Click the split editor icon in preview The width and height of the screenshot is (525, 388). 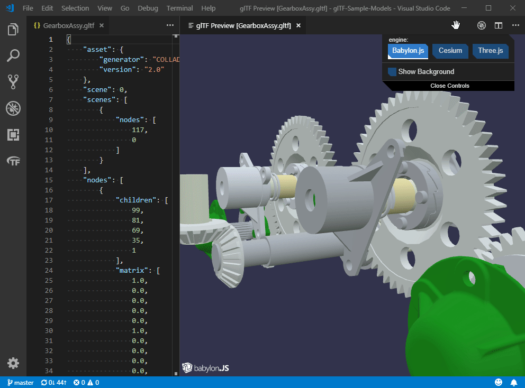point(498,25)
